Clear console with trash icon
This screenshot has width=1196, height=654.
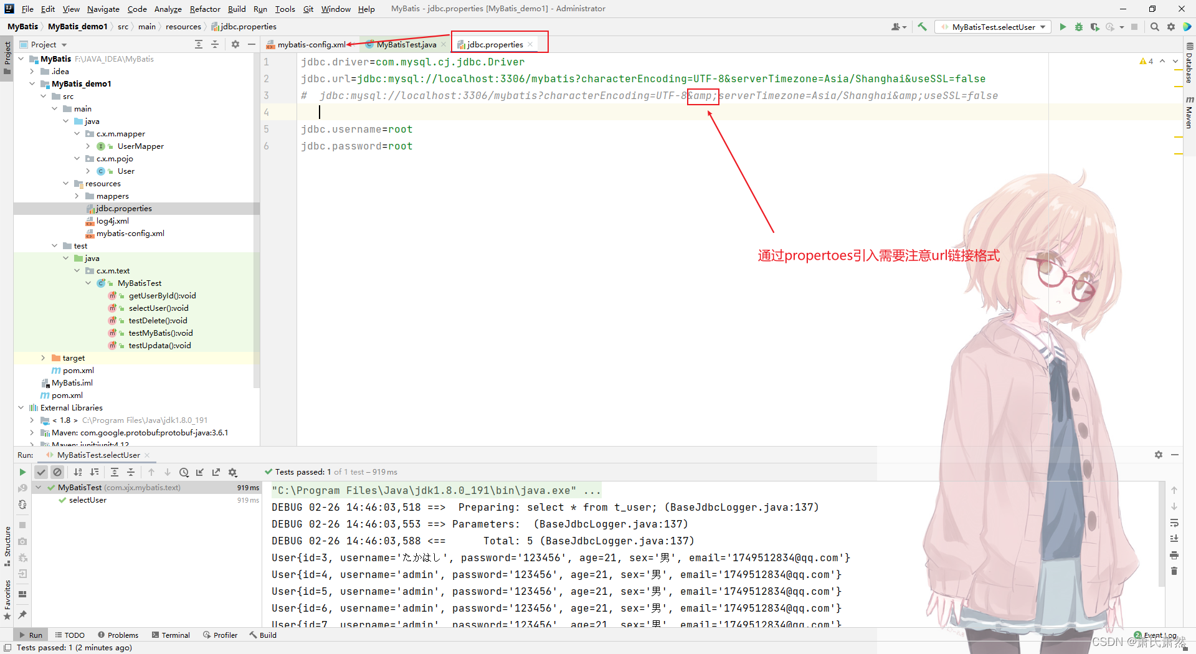click(1174, 571)
